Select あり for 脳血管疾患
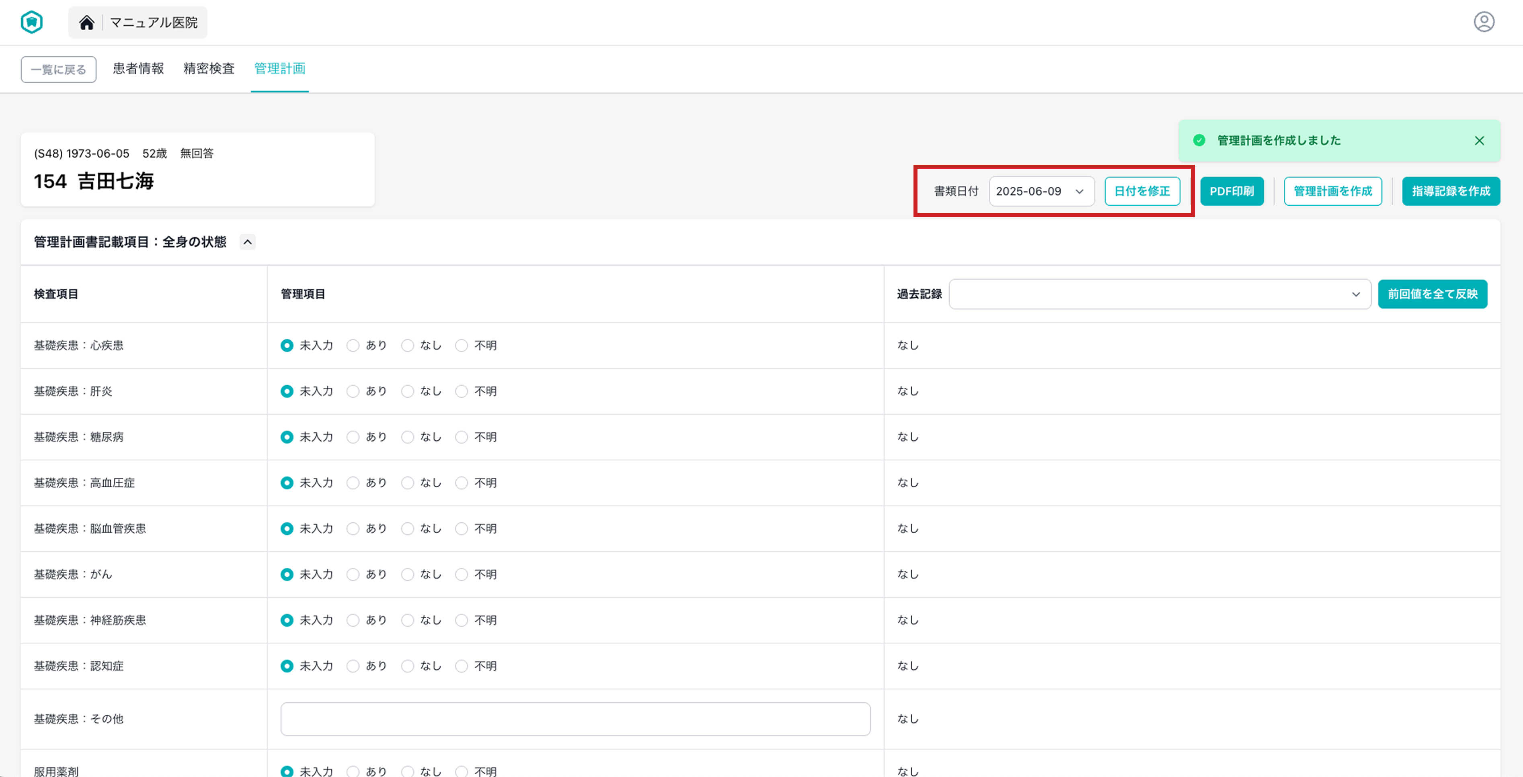The width and height of the screenshot is (1523, 777). pos(353,529)
